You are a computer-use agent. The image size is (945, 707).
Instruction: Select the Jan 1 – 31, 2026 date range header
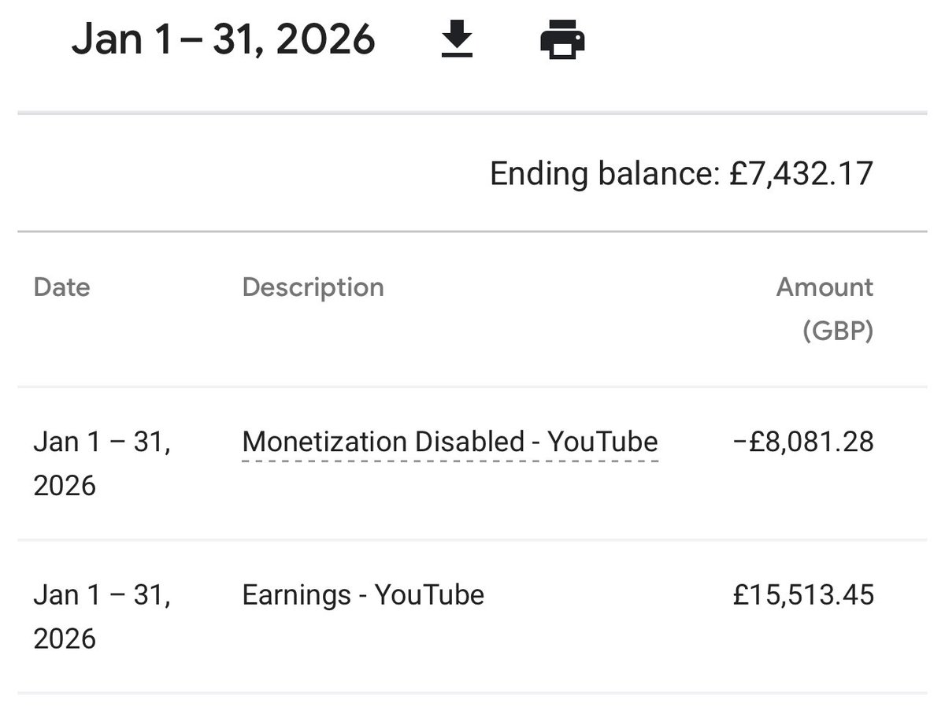click(x=223, y=40)
